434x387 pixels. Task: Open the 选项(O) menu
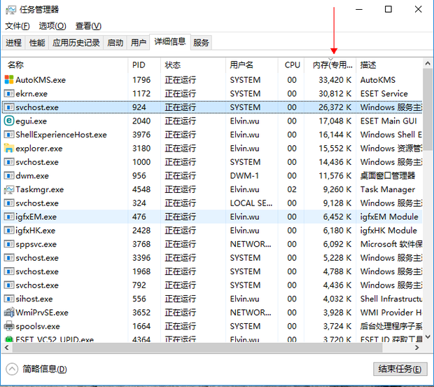[52, 26]
